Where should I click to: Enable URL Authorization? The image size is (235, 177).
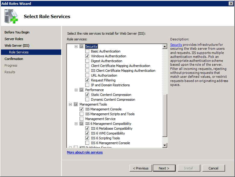87,75
